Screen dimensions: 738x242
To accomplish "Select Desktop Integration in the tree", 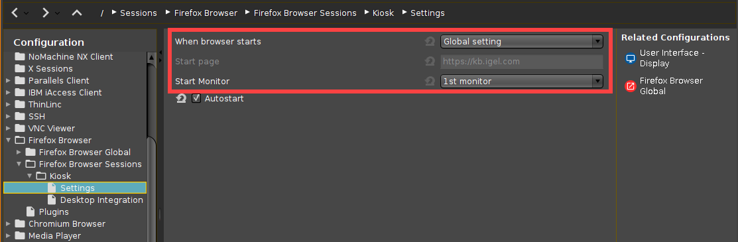I will 101,200.
